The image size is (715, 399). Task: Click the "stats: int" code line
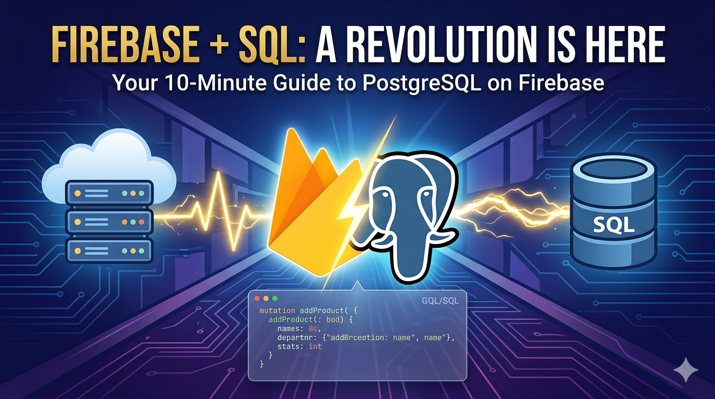(300, 347)
